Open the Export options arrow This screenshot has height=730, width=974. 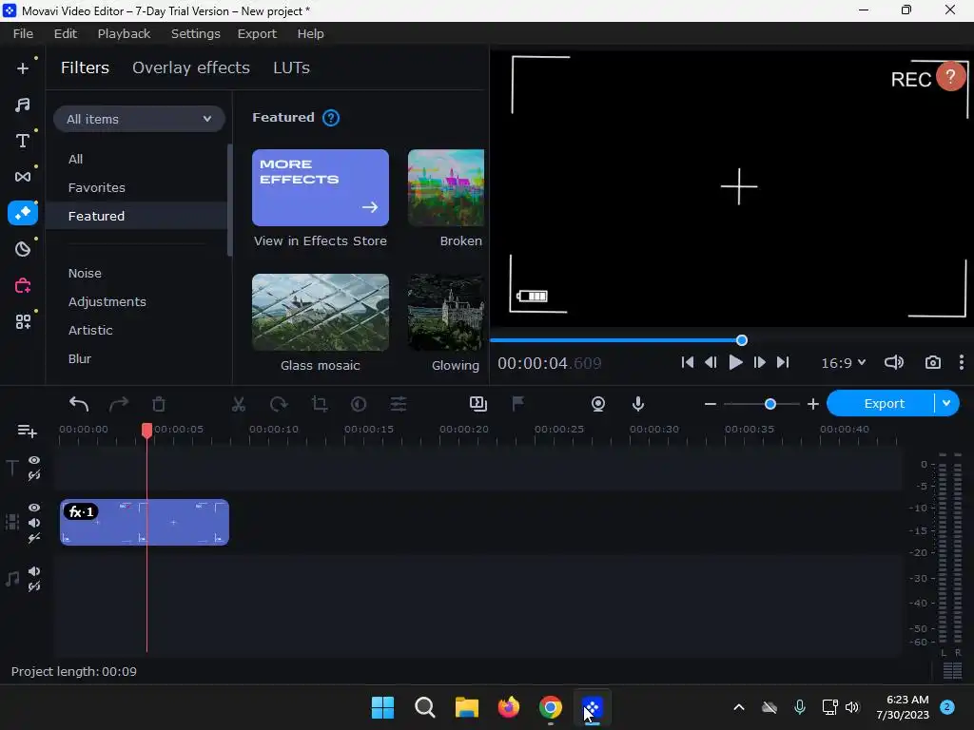(946, 403)
